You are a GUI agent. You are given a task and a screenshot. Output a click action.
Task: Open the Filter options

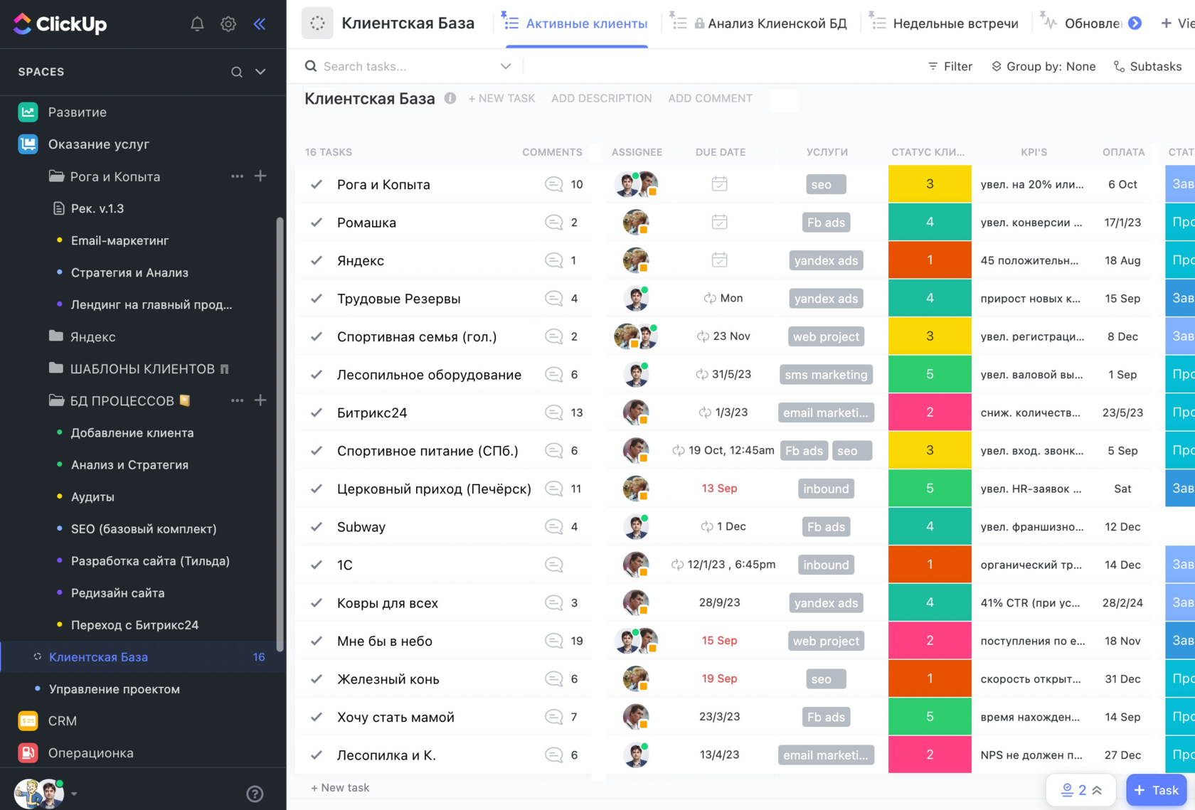pos(950,66)
